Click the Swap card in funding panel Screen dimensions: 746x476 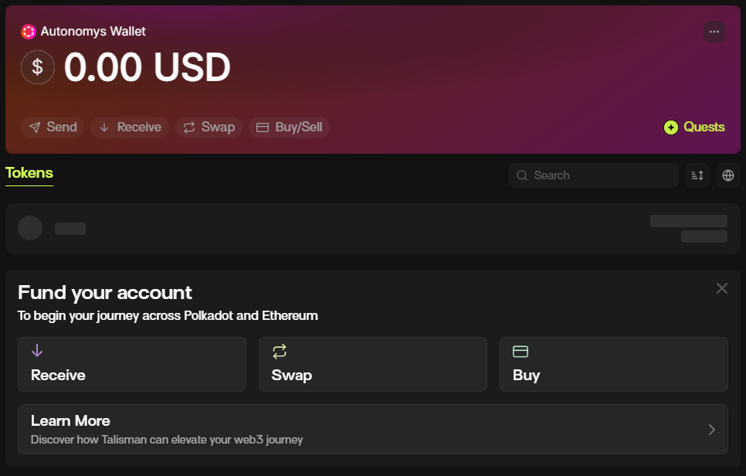(x=373, y=364)
